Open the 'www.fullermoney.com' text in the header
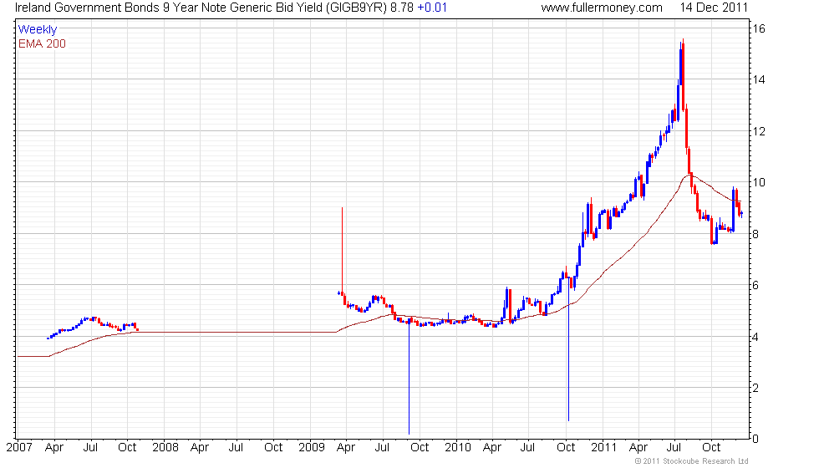 (602, 8)
